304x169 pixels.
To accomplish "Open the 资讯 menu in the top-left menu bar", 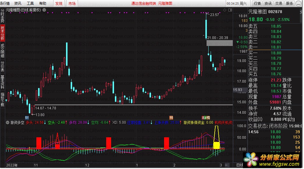I will click(x=18, y=3).
